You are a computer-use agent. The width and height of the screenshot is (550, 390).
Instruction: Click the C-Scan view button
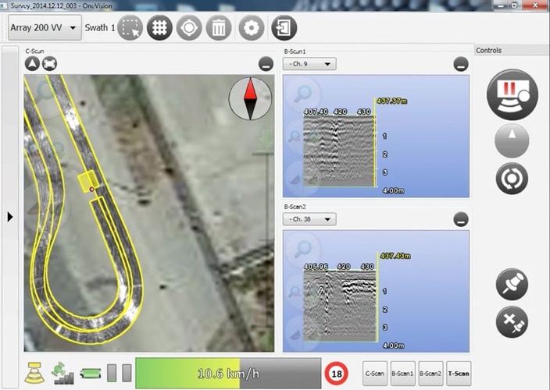(376, 373)
